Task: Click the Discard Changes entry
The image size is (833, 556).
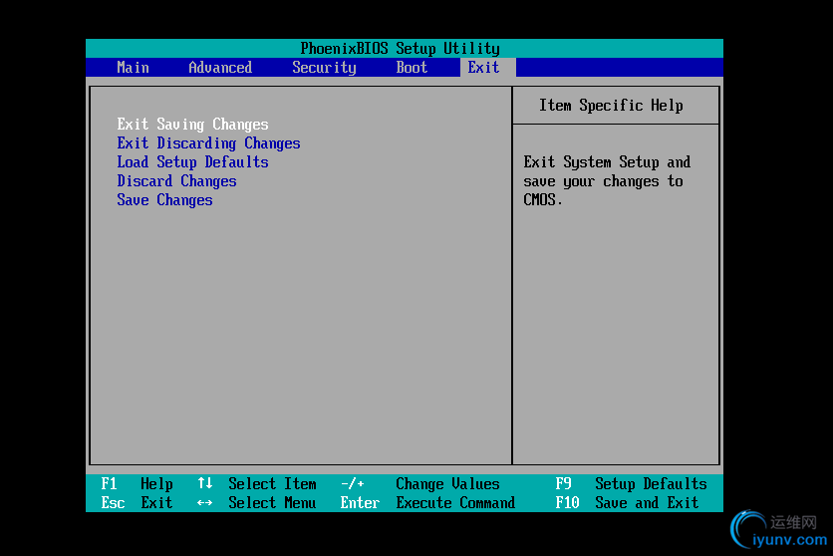Action: pyautogui.click(x=177, y=181)
